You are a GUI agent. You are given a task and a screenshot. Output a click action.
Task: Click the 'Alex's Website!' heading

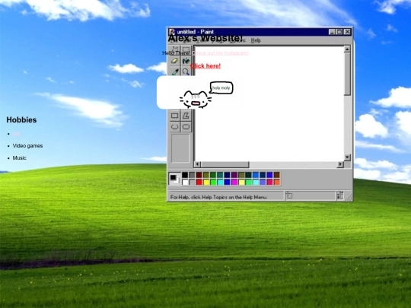click(205, 38)
